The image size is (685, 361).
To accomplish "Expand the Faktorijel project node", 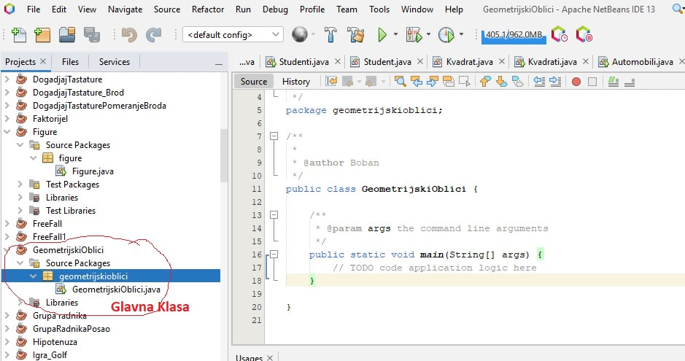I will 7,118.
